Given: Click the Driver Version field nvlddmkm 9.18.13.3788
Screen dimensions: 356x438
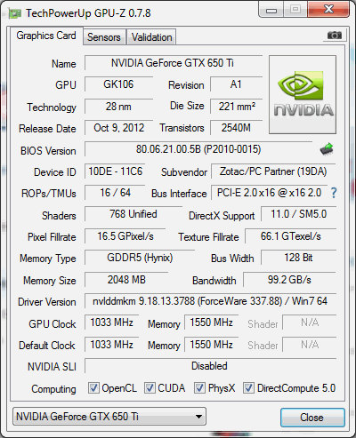Looking at the screenshot, I should 210,301.
